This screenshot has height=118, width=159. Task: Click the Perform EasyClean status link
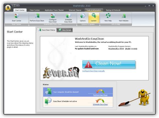[100, 95]
